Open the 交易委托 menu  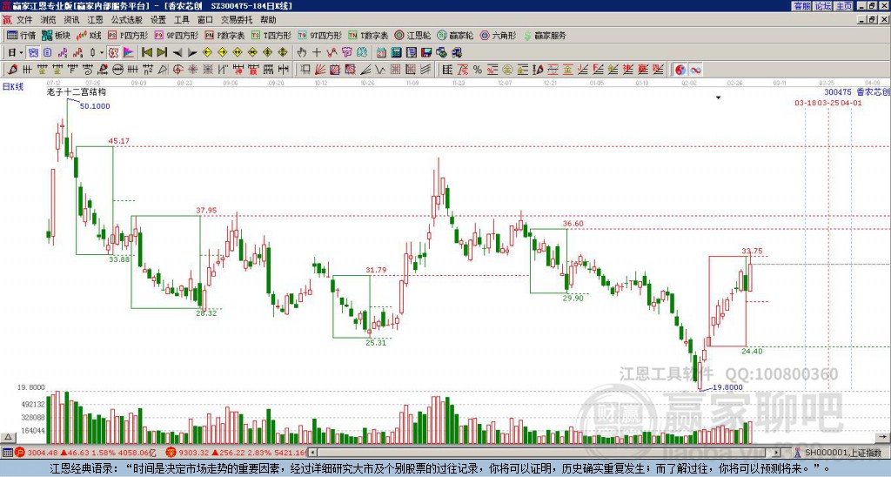[x=237, y=20]
